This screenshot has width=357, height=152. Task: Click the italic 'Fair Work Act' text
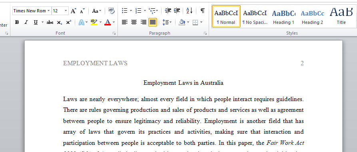click(285, 143)
